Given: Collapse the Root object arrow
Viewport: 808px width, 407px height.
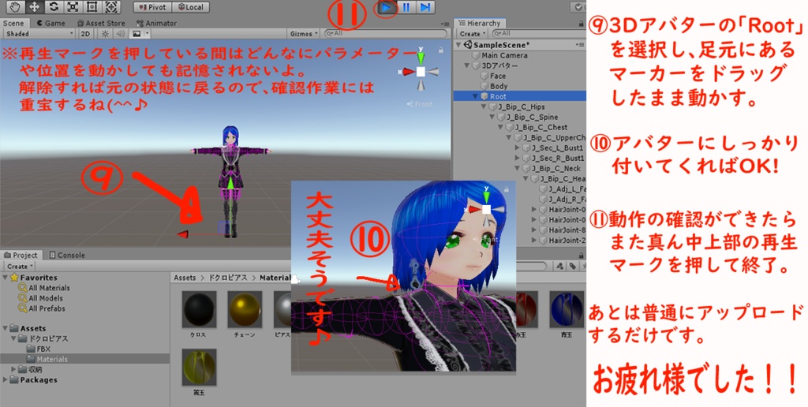Looking at the screenshot, I should pyautogui.click(x=476, y=96).
